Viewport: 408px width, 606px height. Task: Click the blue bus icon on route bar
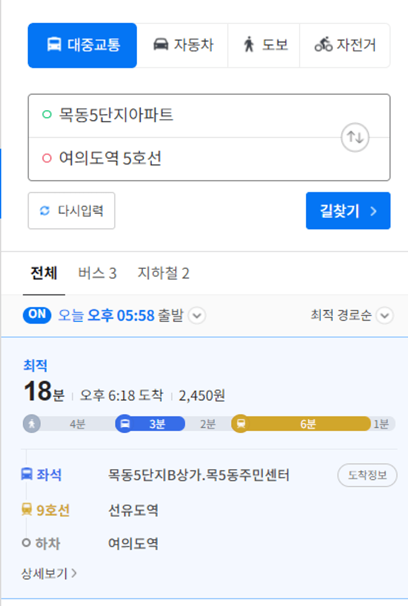click(x=125, y=424)
